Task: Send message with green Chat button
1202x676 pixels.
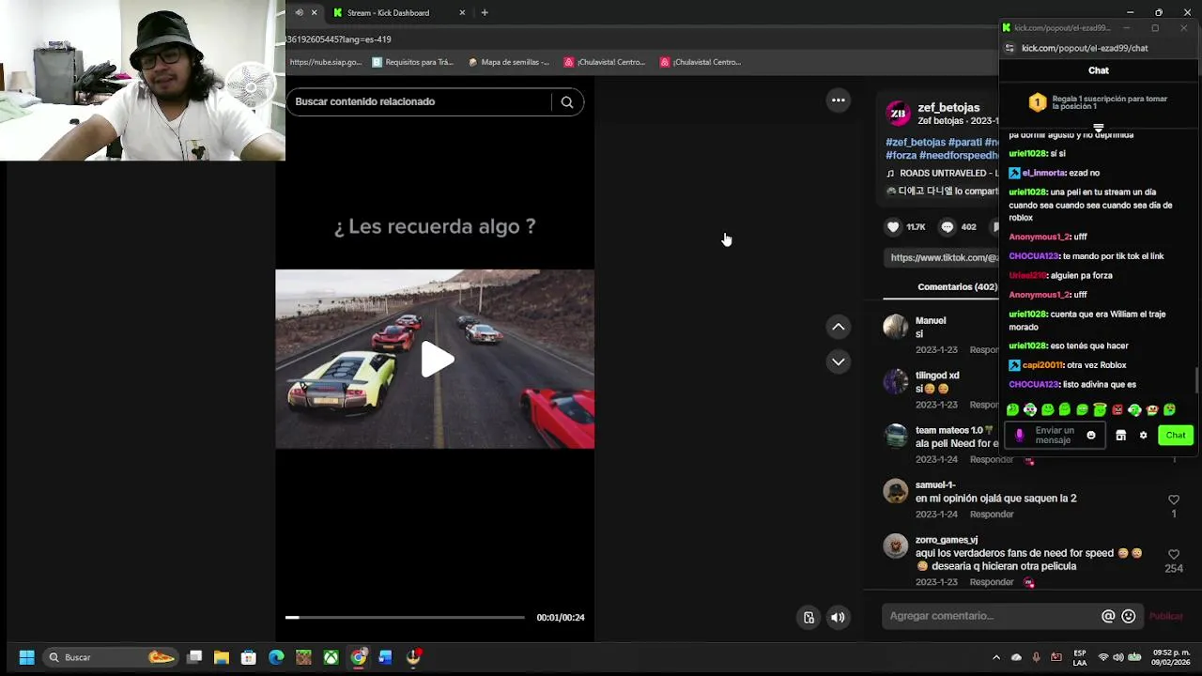Action: (x=1176, y=436)
